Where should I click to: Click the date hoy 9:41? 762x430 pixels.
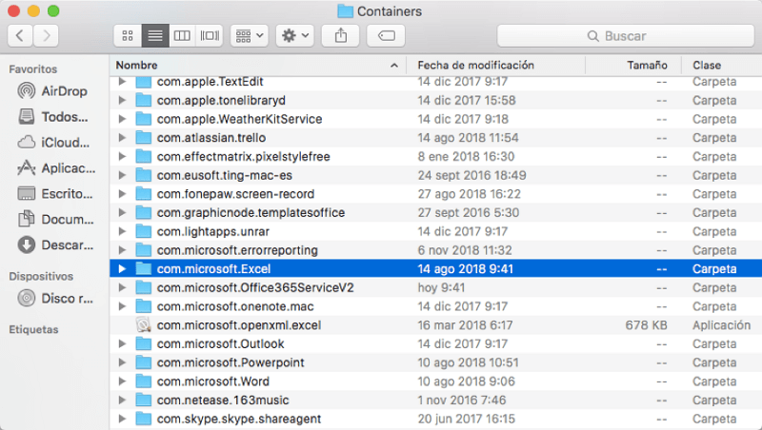coord(441,288)
